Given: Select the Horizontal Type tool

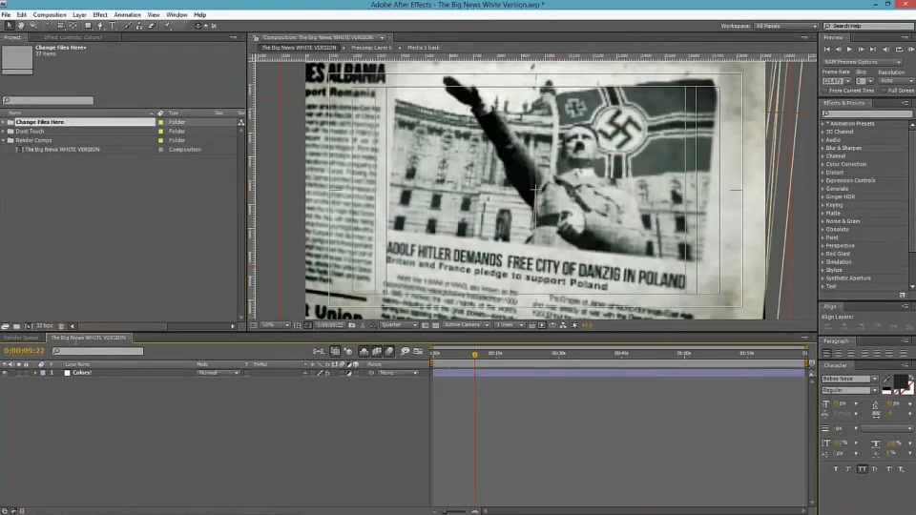Looking at the screenshot, I should click(113, 26).
